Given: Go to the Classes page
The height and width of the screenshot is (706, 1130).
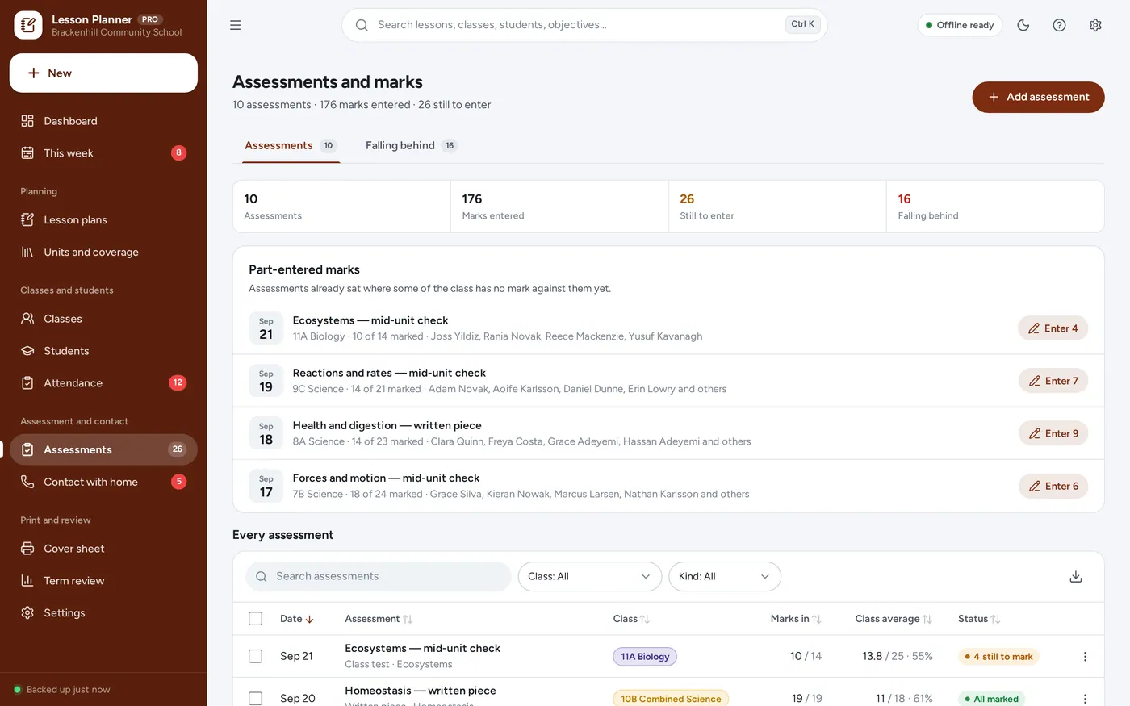Looking at the screenshot, I should [x=103, y=319].
